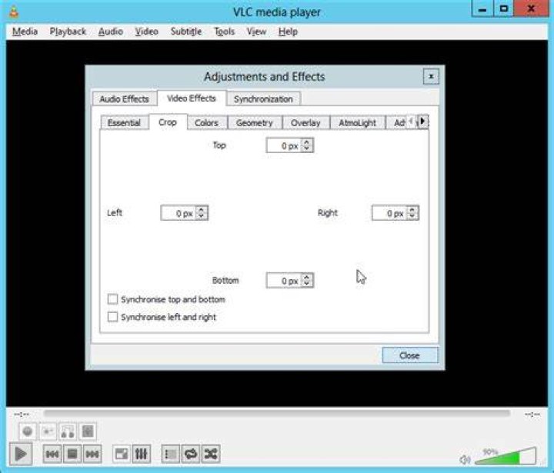Stop playback with the stop button
The image size is (554, 473).
pyautogui.click(x=72, y=454)
